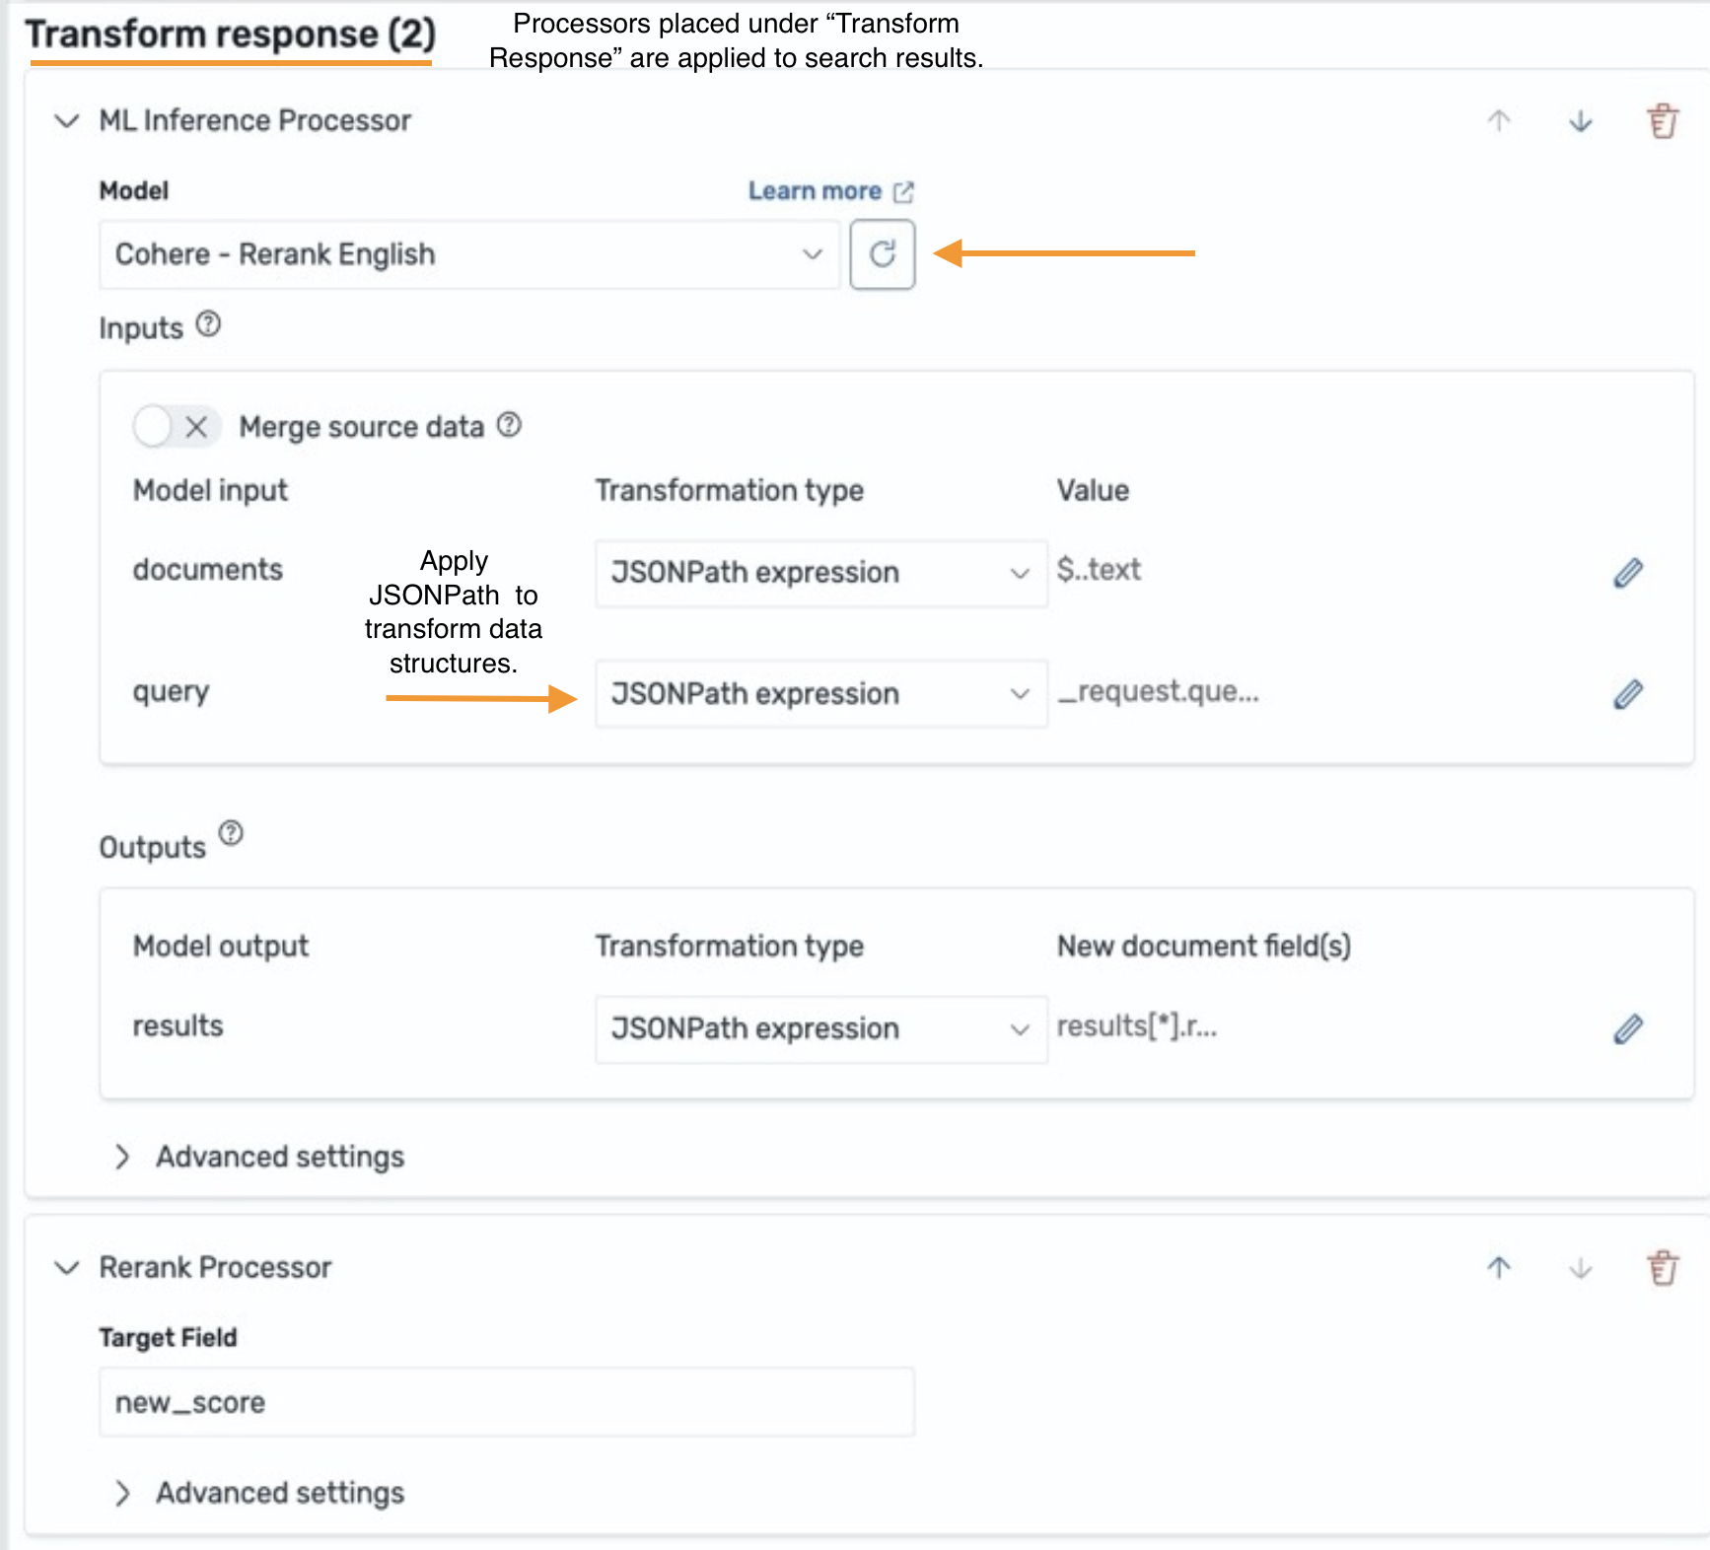Edit the query JSONPath value
Viewport: 1710px width, 1550px height.
pos(1628,693)
